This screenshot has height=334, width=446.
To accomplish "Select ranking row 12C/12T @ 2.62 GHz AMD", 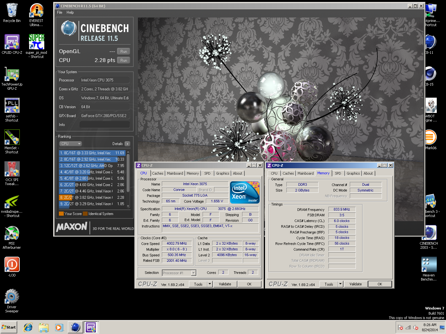I will coord(92,166).
